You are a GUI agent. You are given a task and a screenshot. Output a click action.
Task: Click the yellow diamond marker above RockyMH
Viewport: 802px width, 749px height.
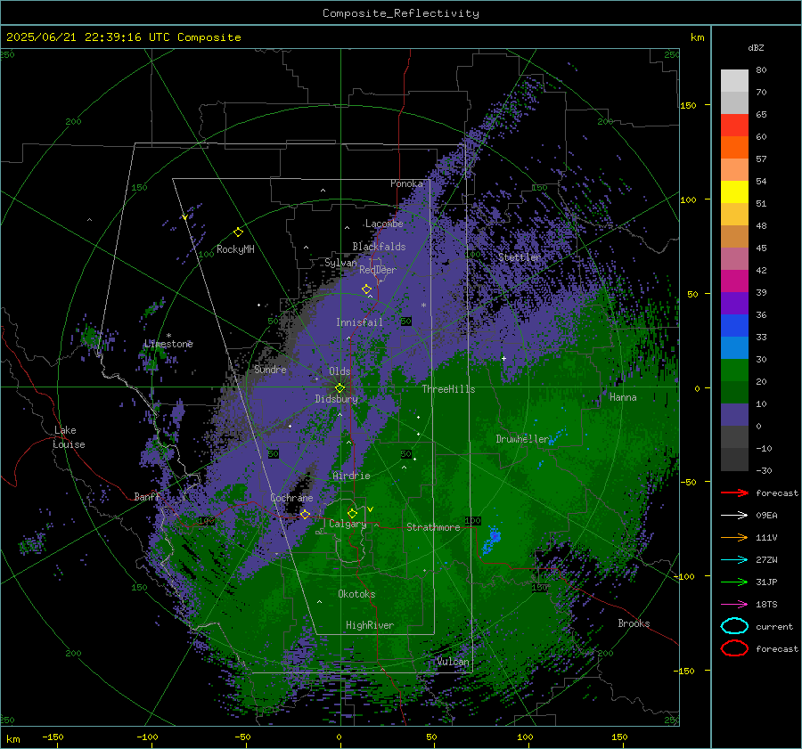coord(238,232)
